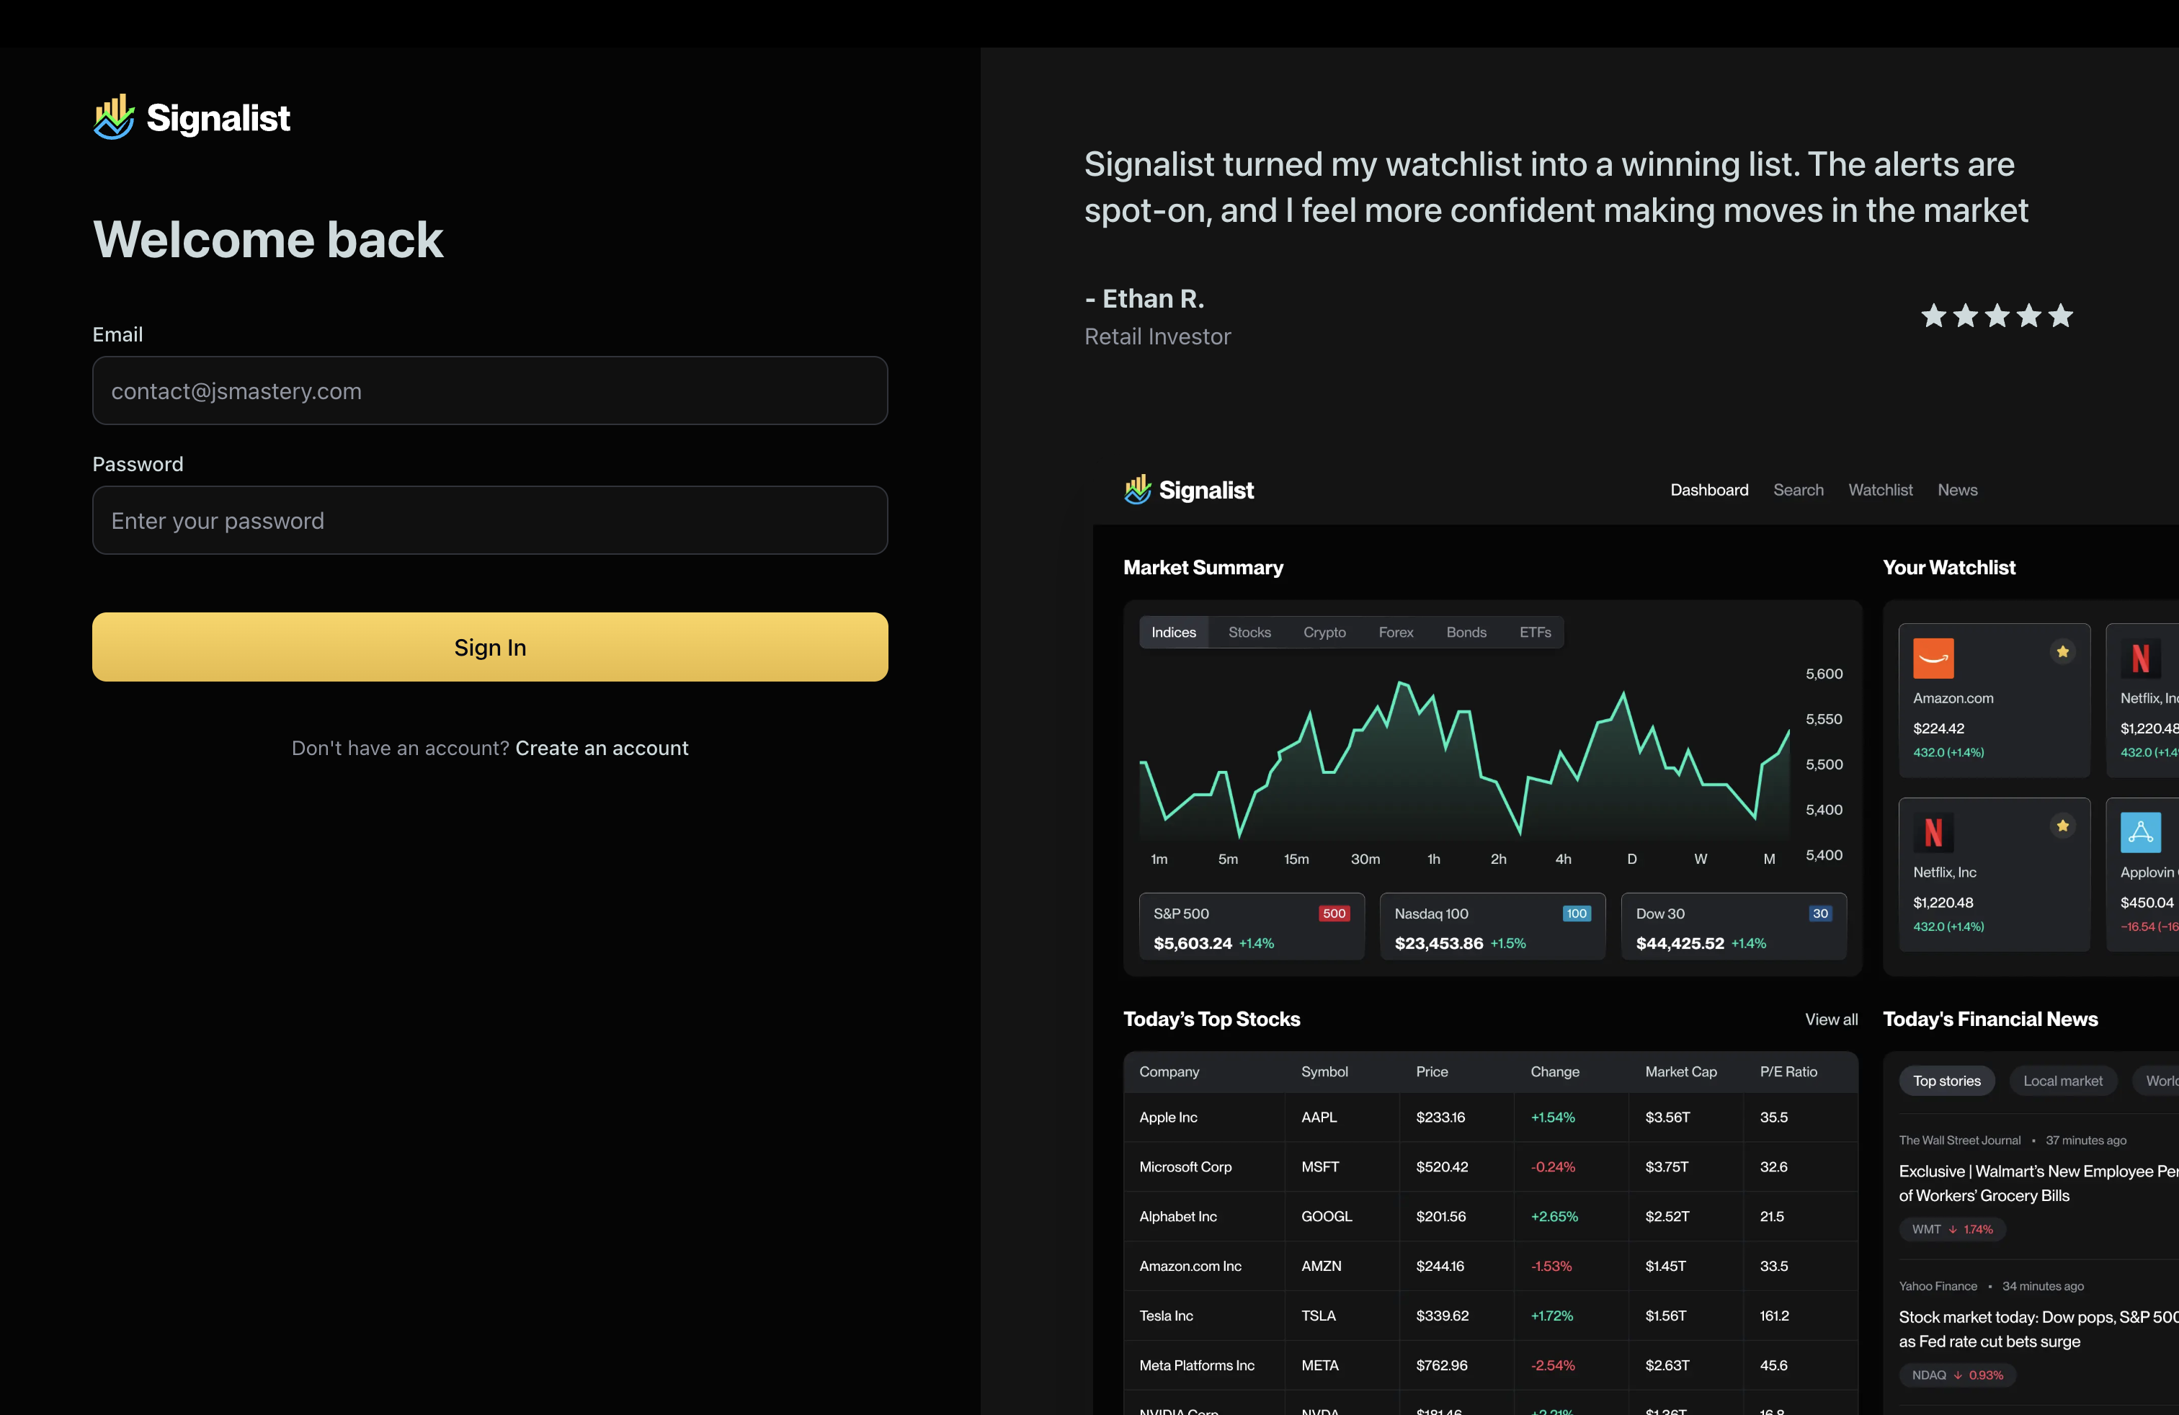Focus the Email input field

(x=490, y=390)
